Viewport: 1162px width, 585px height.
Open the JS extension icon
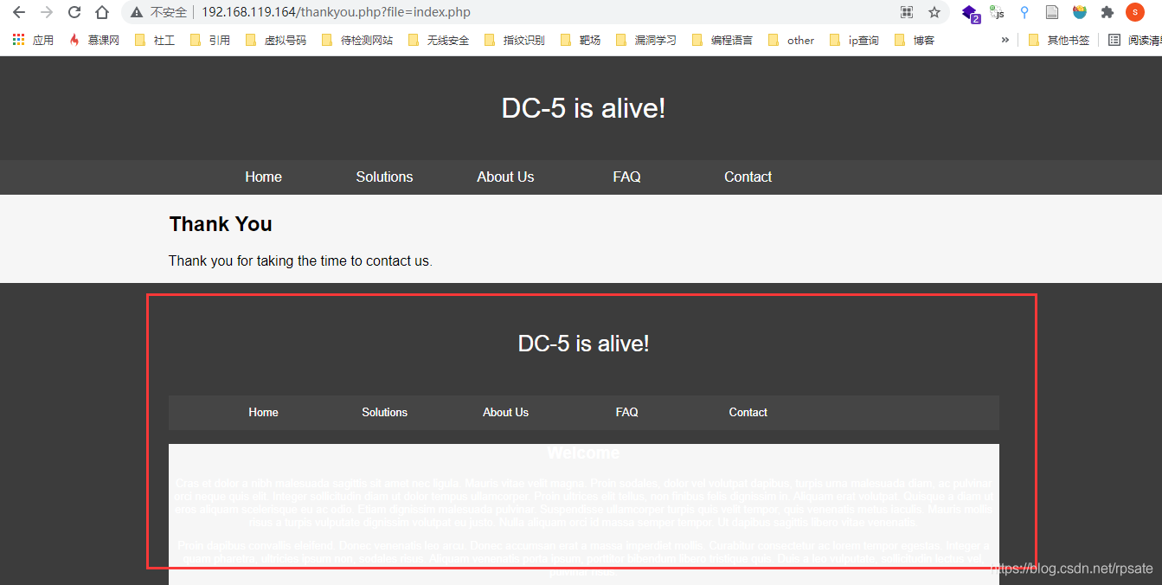pyautogui.click(x=998, y=12)
